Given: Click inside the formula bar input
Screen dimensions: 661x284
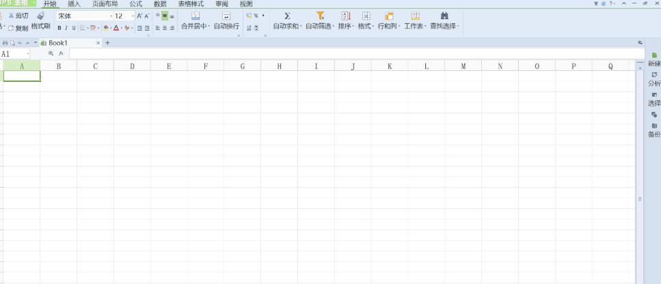Looking at the screenshot, I should pyautogui.click(x=357, y=54).
